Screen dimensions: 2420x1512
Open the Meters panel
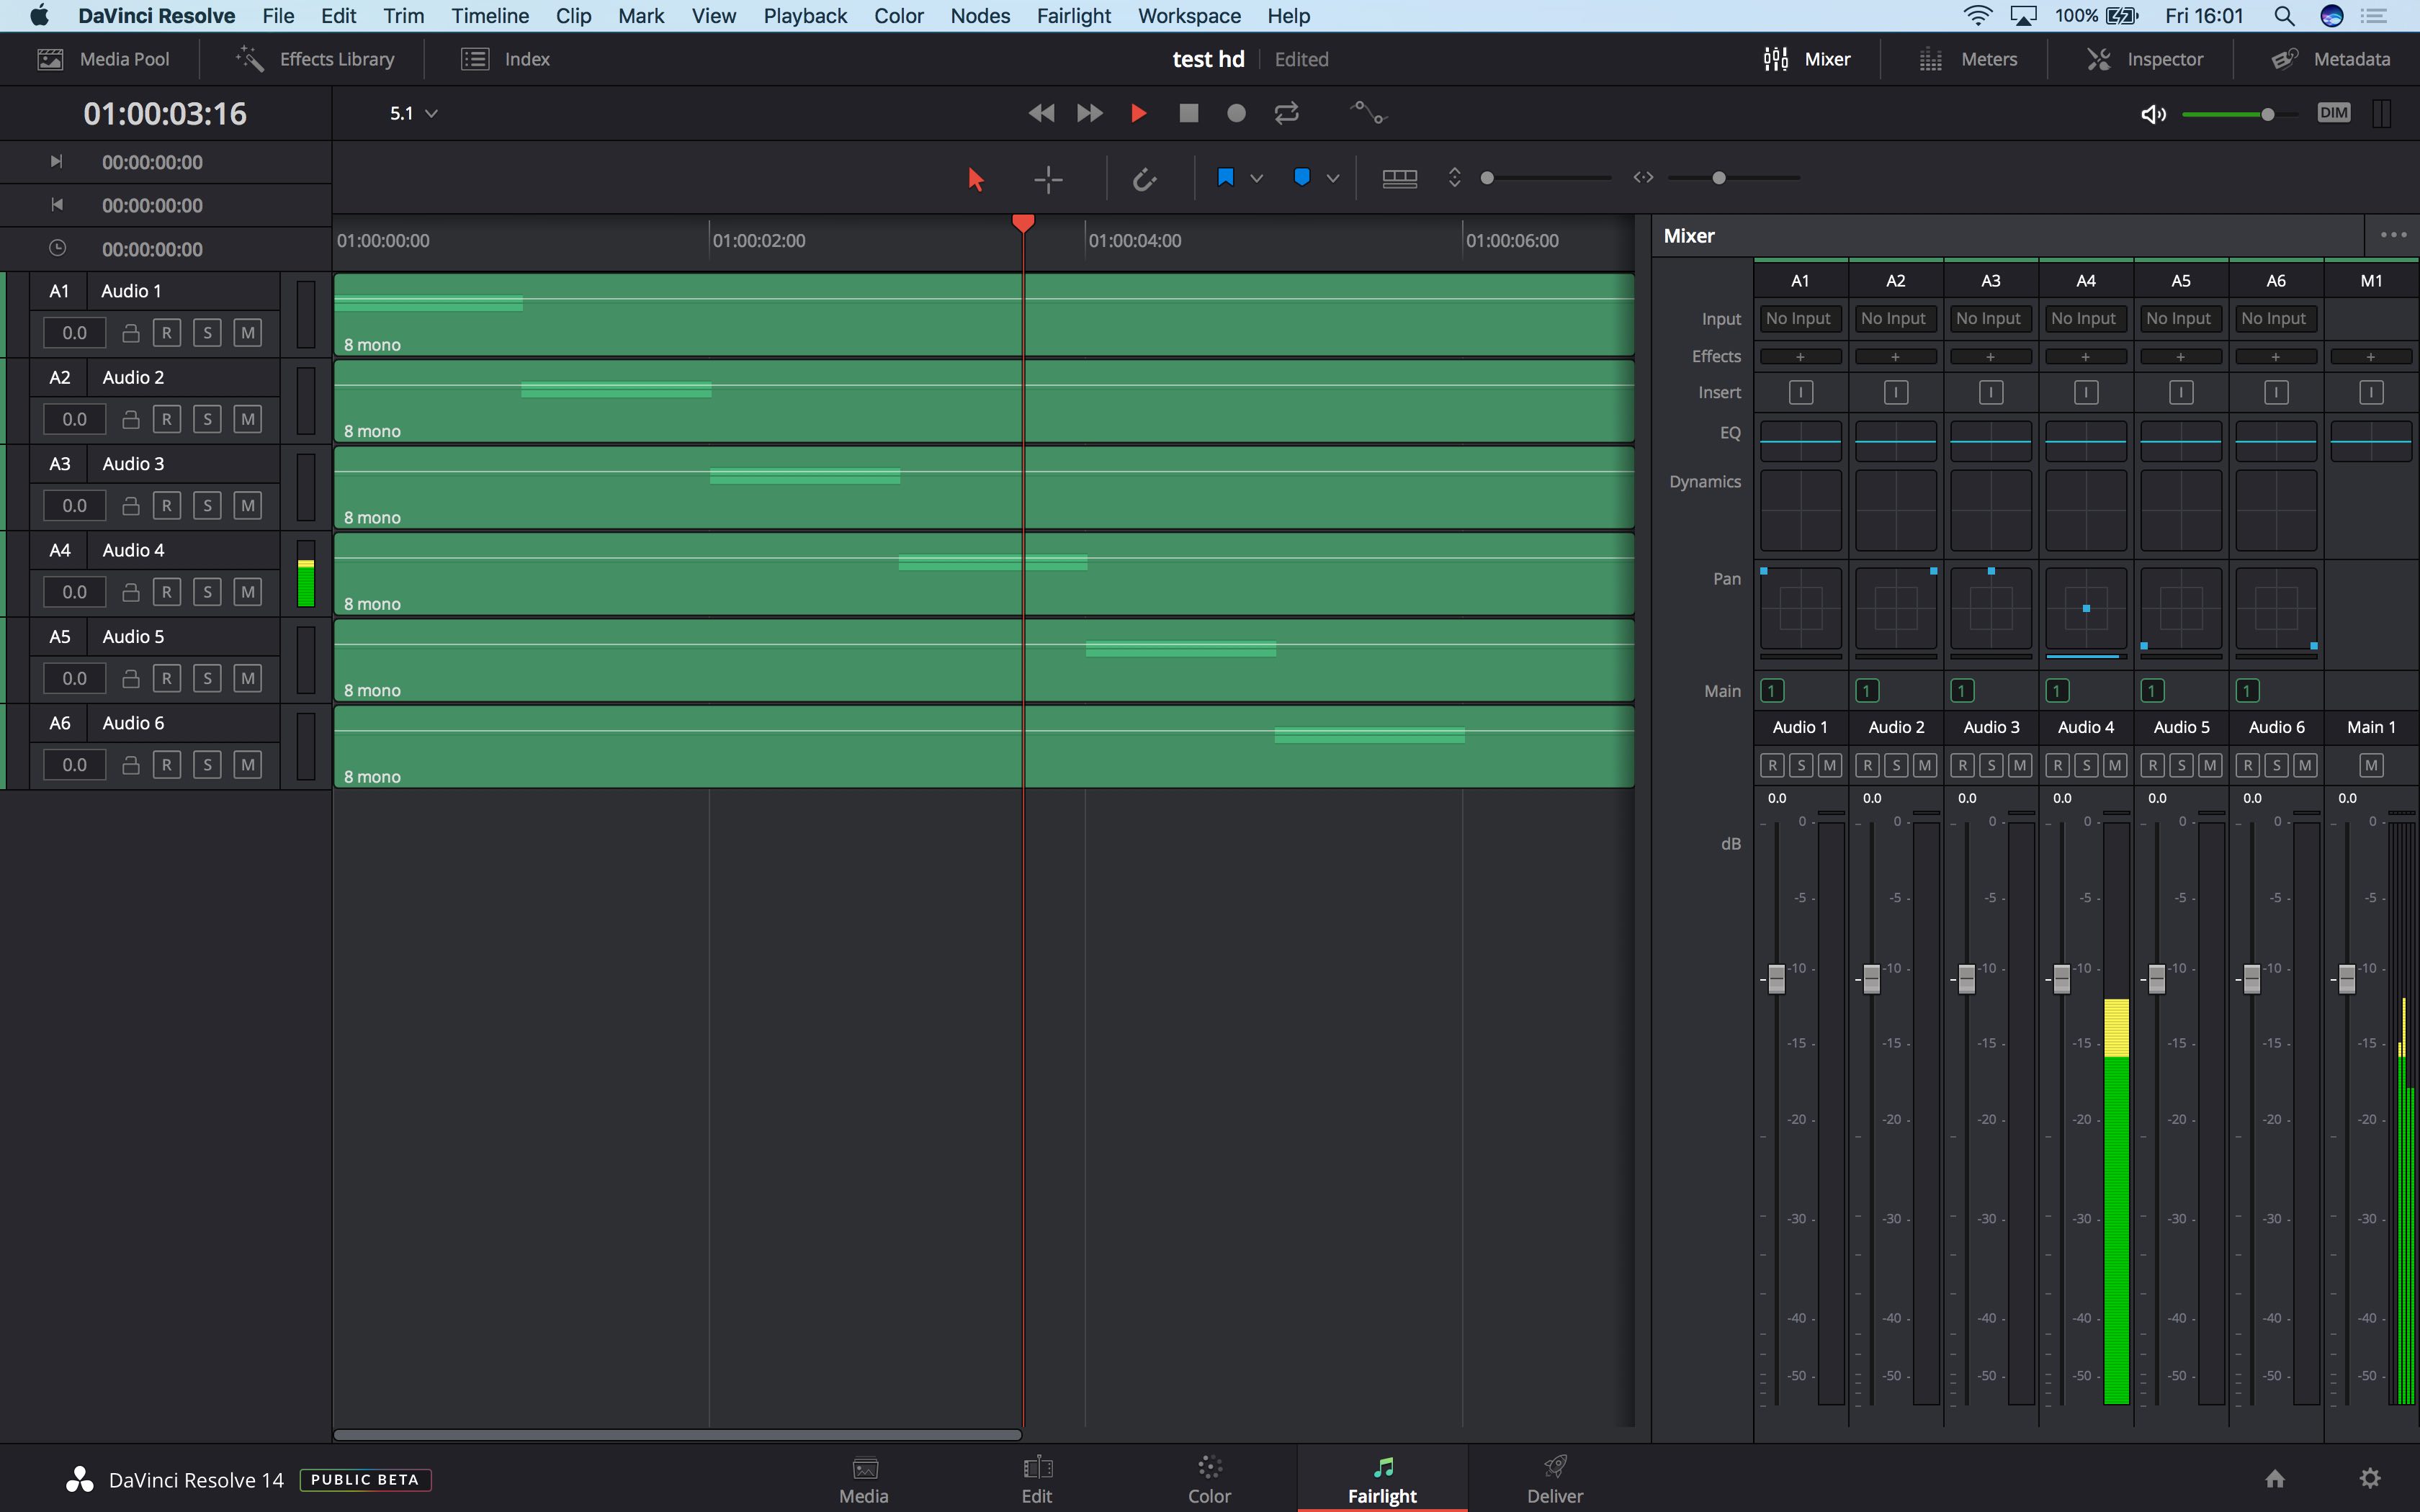pos(1968,59)
